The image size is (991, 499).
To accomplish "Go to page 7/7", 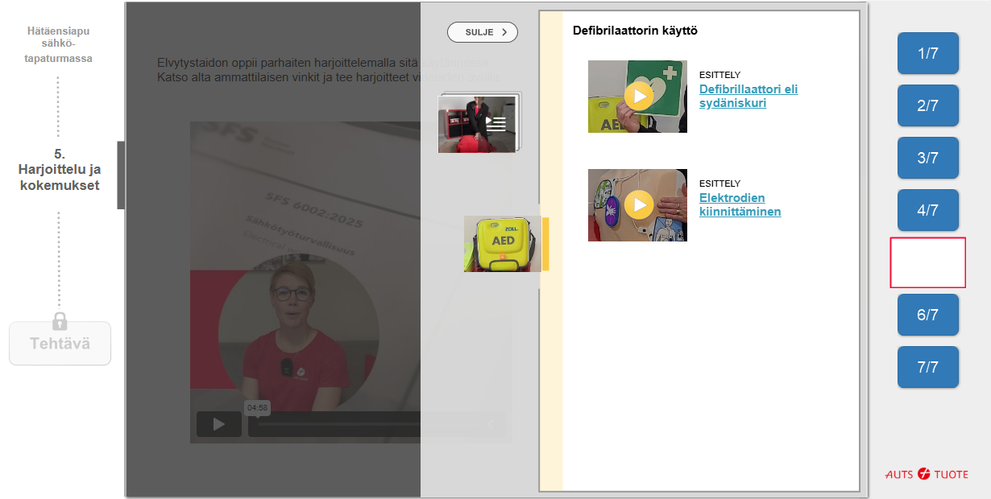I will (x=928, y=368).
